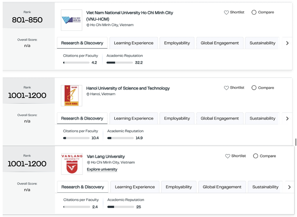Open Global Engagement tab for Hanoi University
297x217 pixels.
tap(220, 118)
